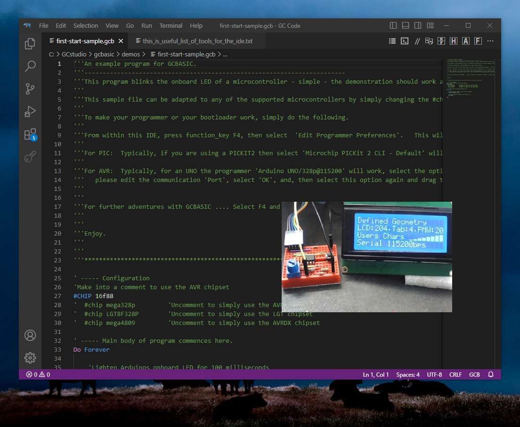Open the File menu

[x=43, y=25]
